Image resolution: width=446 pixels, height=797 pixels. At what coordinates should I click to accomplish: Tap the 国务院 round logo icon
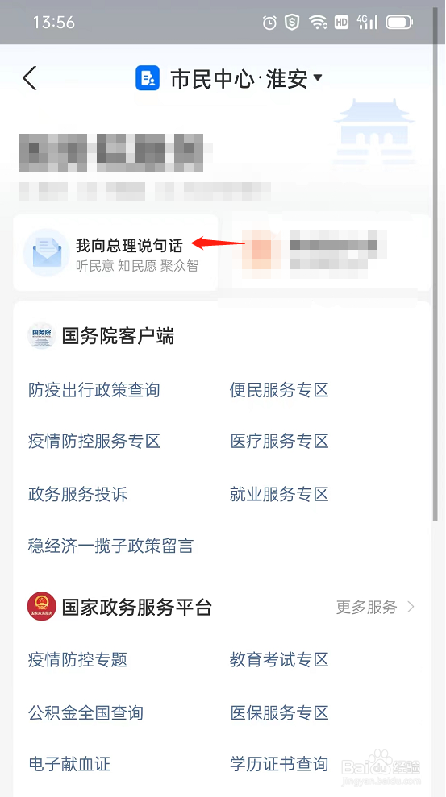pyautogui.click(x=41, y=335)
